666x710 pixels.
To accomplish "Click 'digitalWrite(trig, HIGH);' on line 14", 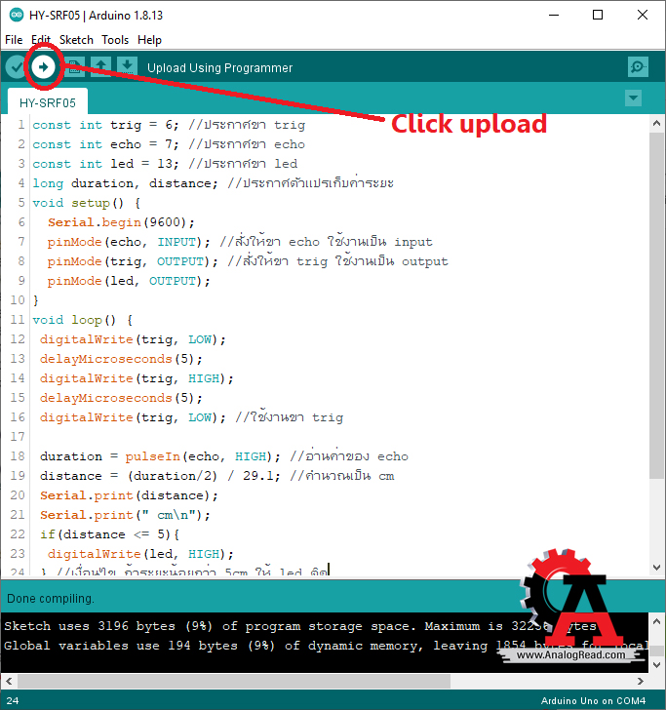I will pos(137,378).
